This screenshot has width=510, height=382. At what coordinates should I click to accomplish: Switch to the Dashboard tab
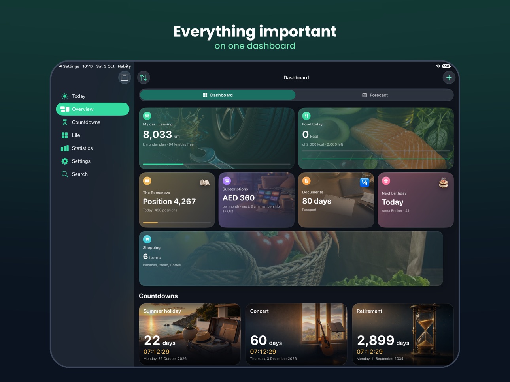(x=217, y=95)
